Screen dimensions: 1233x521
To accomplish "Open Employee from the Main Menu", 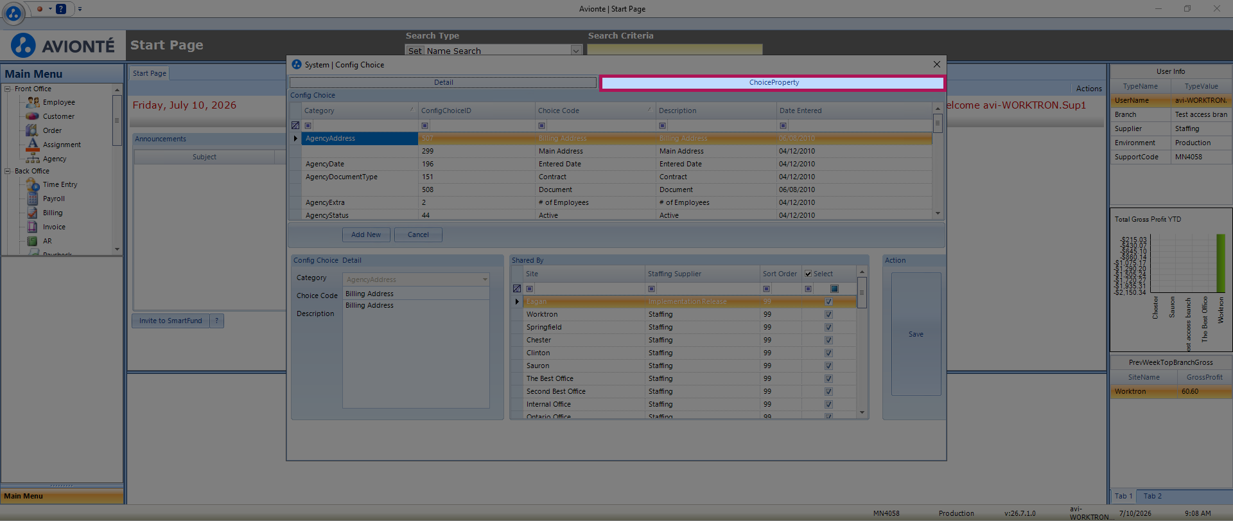I will tap(58, 102).
